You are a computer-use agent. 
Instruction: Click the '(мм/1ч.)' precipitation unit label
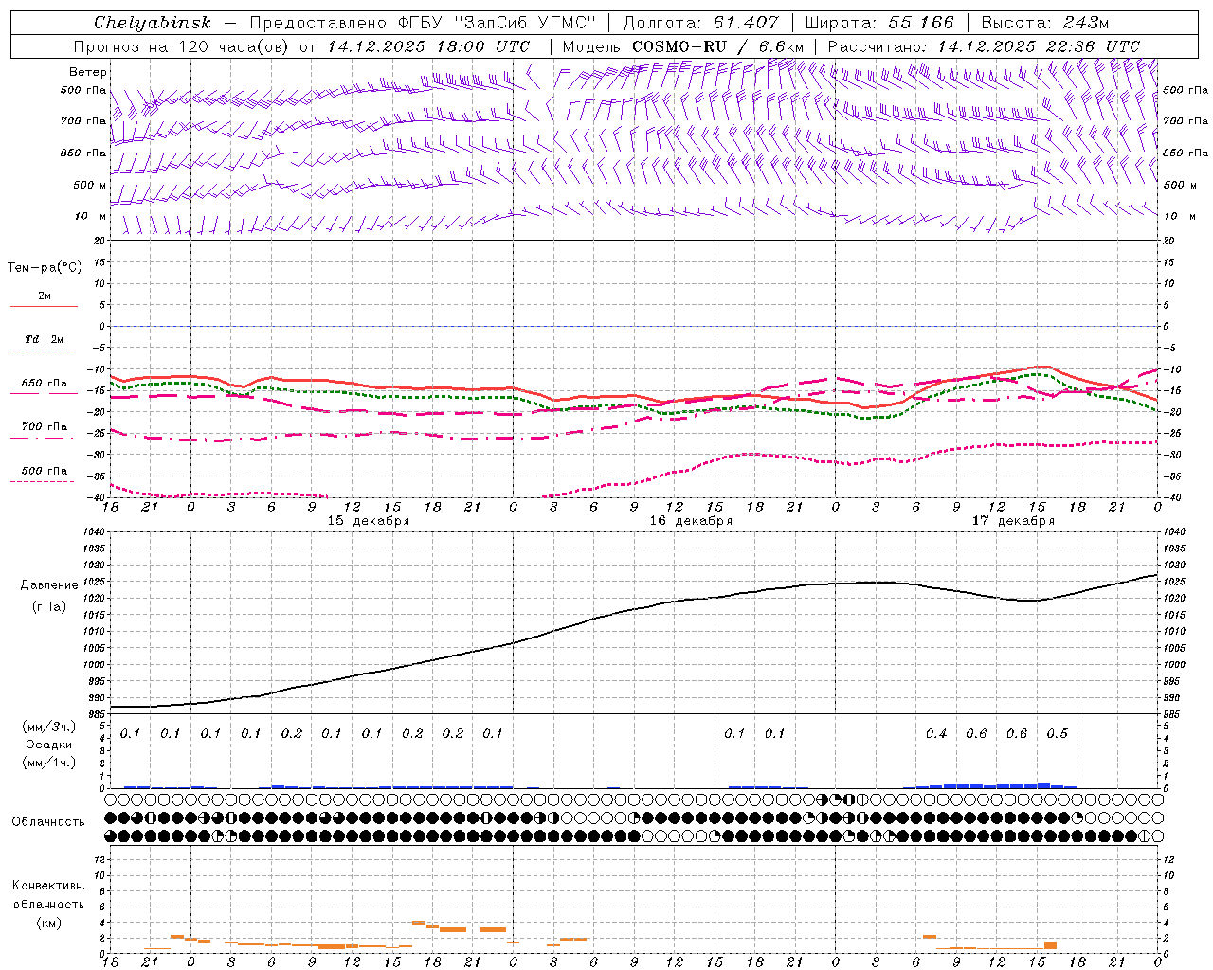[x=49, y=763]
